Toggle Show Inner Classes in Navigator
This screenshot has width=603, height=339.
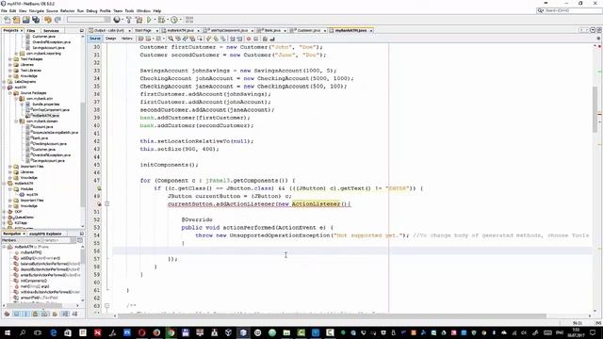[44, 314]
